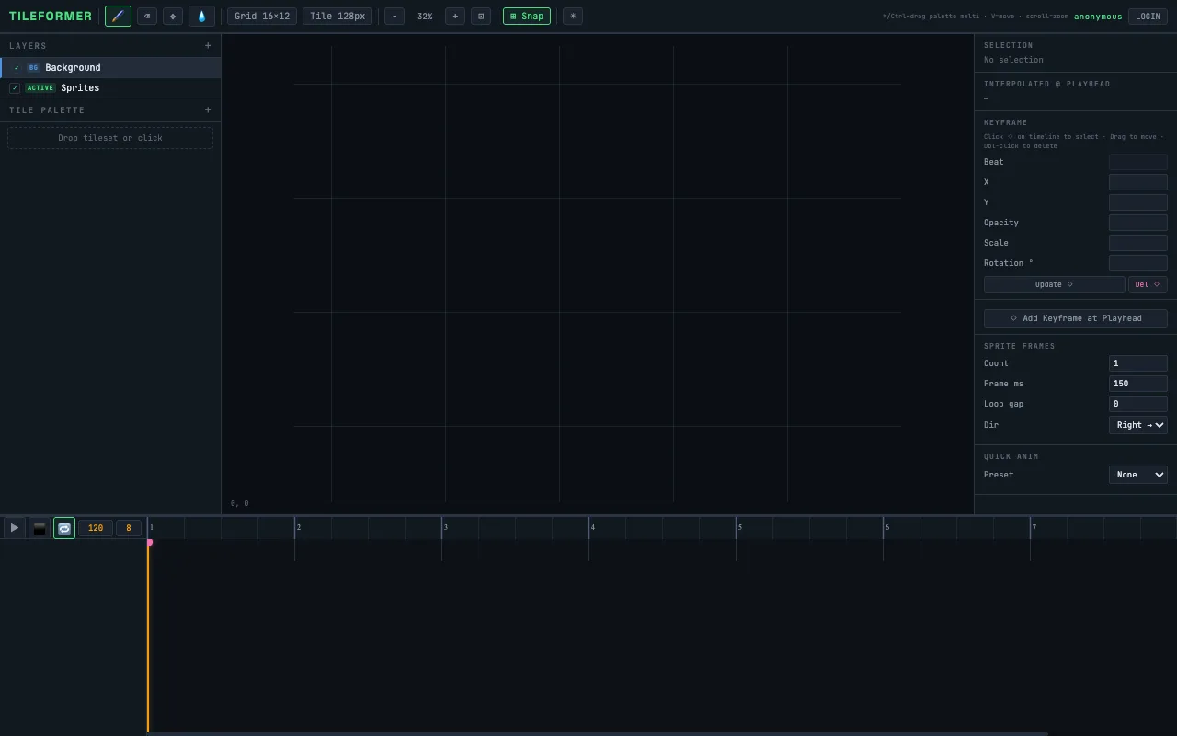The image size is (1177, 736).
Task: Play the timeline
Action: 15,528
